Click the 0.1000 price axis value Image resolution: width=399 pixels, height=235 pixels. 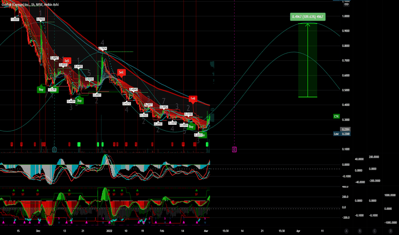click(x=346, y=149)
